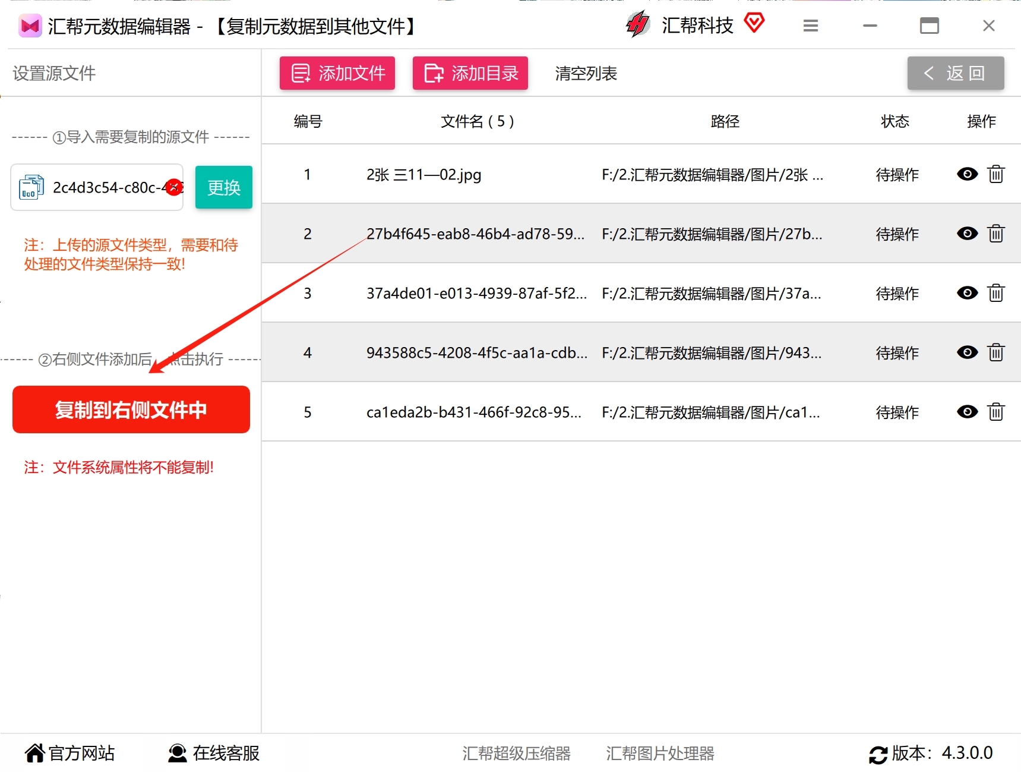
Task: Click the red diamond VIP icon
Action: pyautogui.click(x=754, y=24)
